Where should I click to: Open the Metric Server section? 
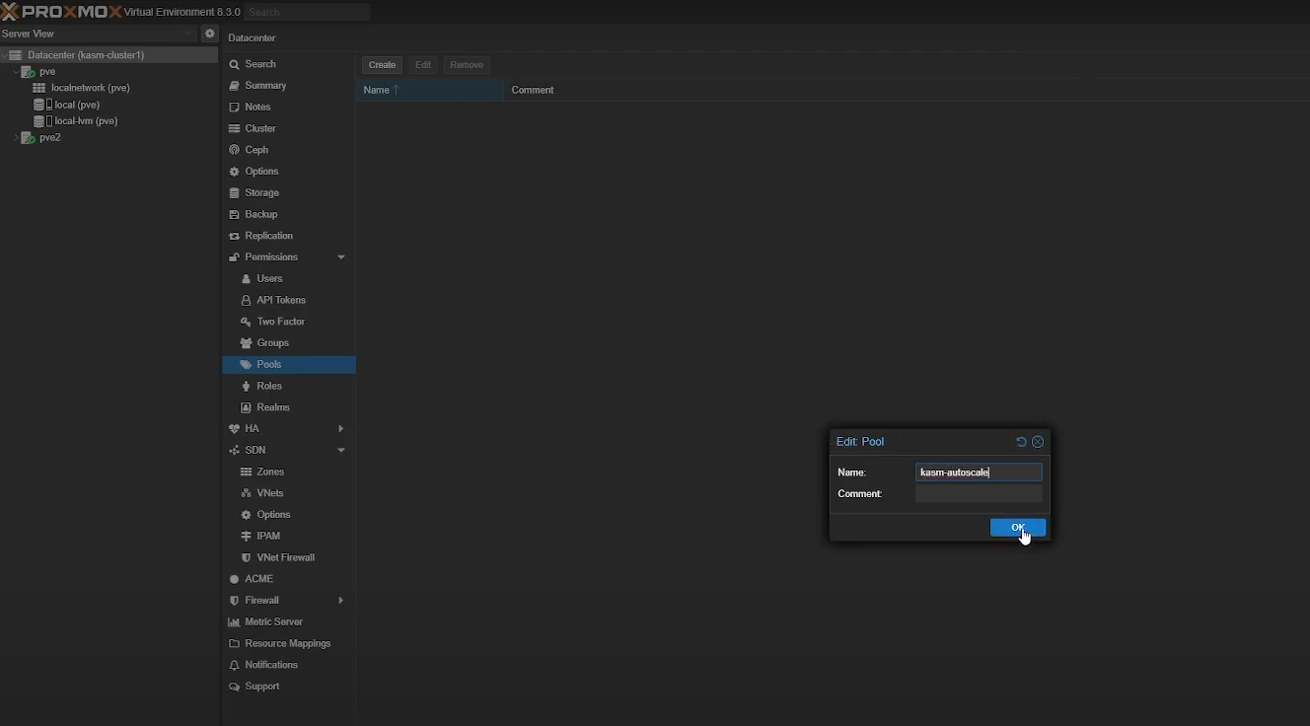tap(235, 622)
